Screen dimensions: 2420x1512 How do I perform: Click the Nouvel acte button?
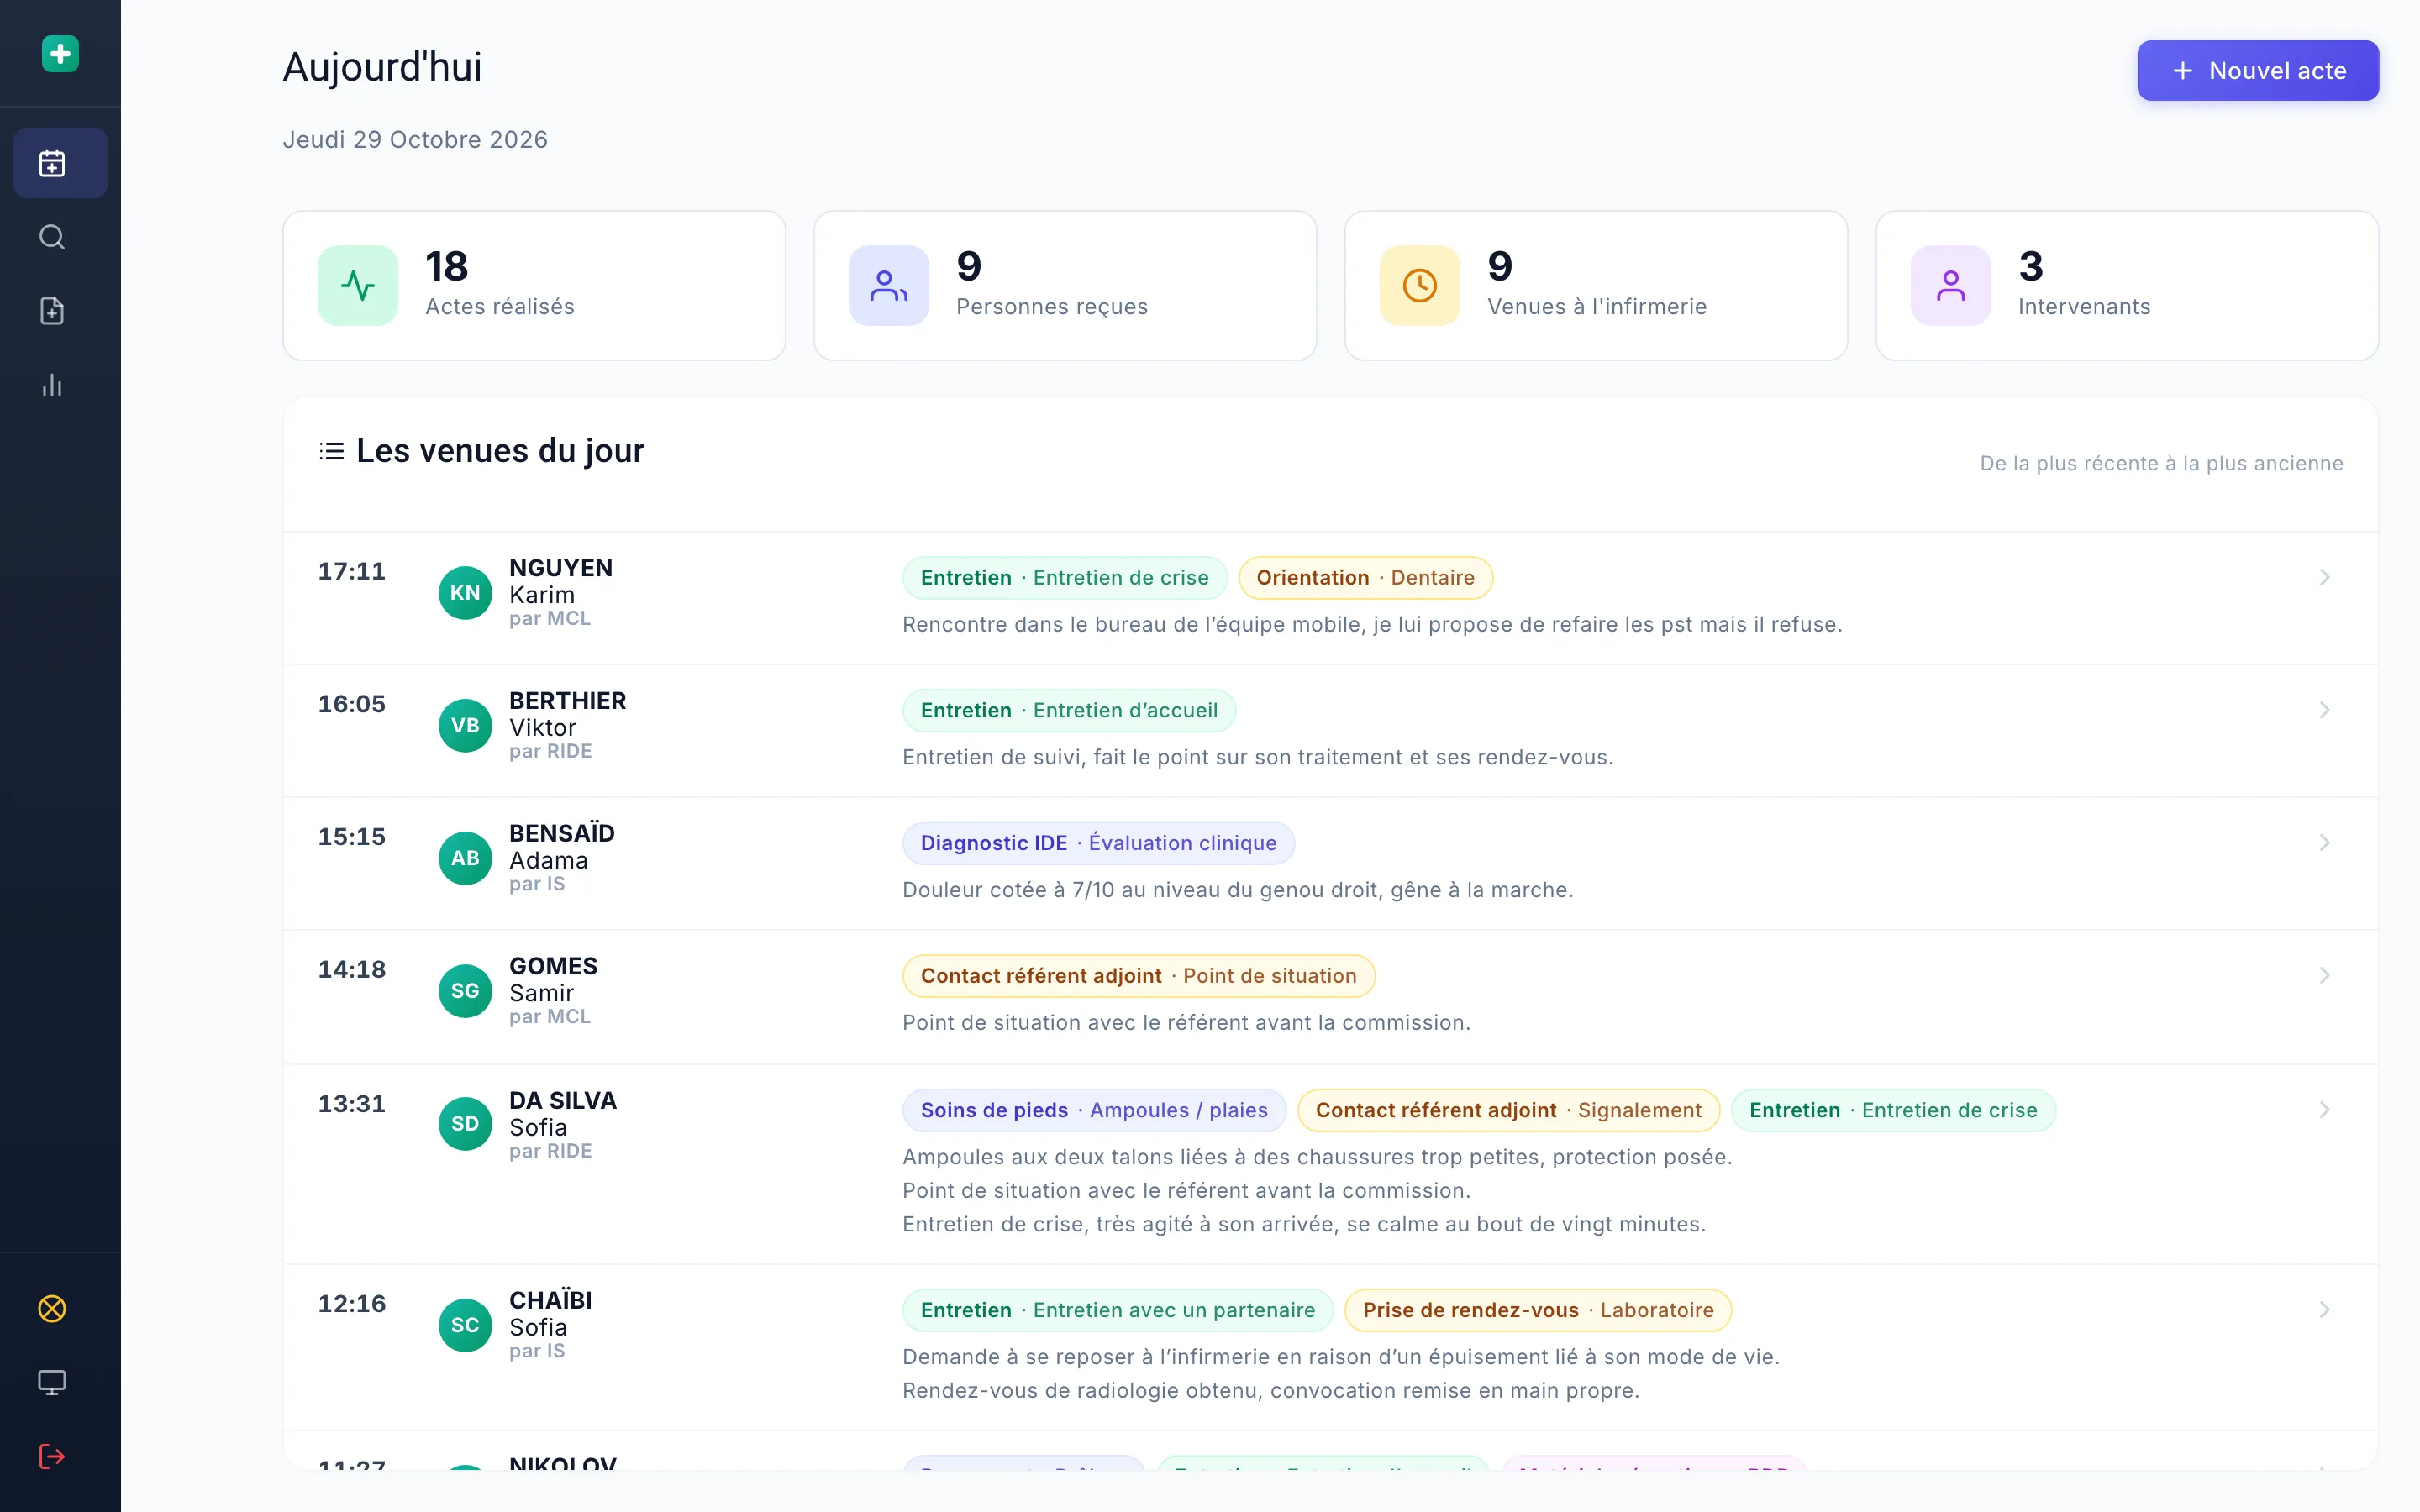tap(2258, 70)
